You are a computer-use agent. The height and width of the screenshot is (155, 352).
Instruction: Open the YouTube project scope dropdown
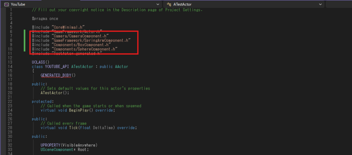pos(158,4)
